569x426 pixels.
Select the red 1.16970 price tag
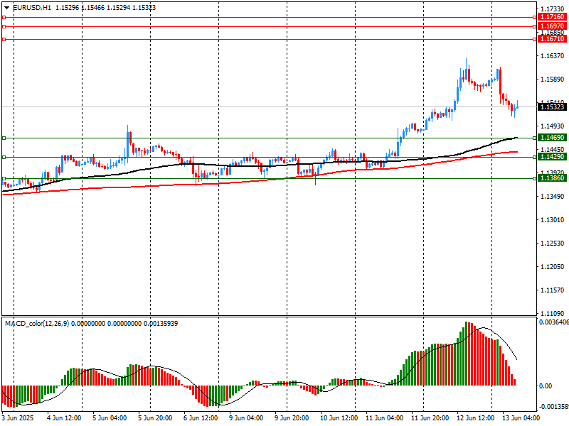click(x=551, y=26)
